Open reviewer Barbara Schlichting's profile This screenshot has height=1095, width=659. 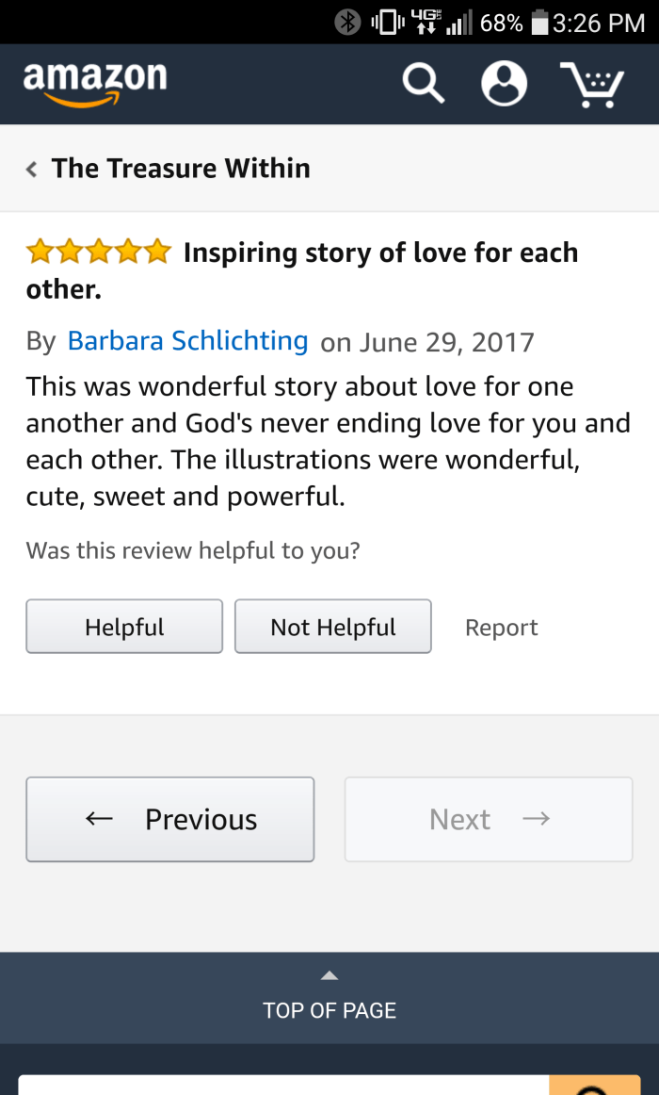[187, 341]
